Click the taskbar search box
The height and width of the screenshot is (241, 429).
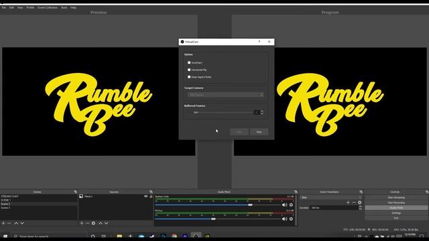pos(49,236)
